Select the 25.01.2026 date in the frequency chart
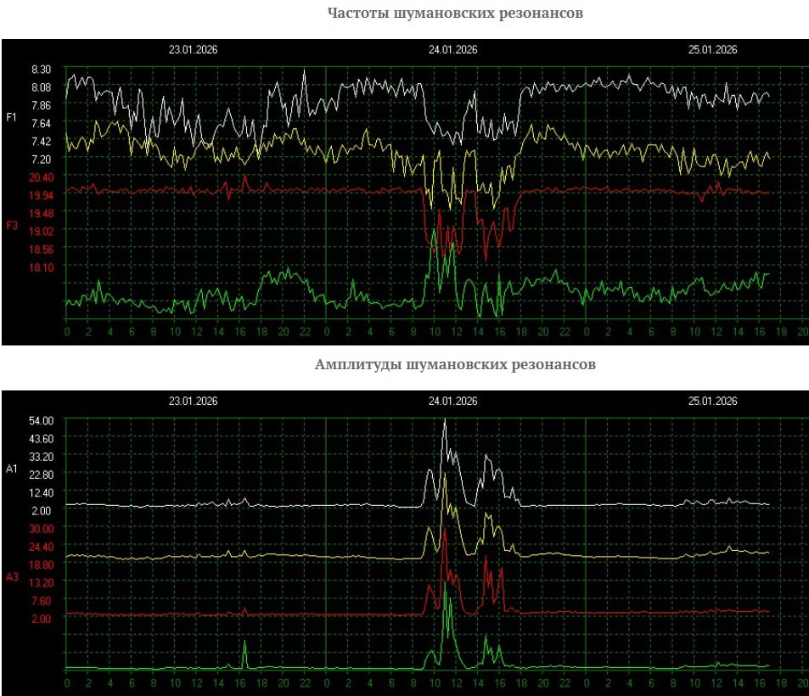The height and width of the screenshot is (696, 809). pos(712,50)
